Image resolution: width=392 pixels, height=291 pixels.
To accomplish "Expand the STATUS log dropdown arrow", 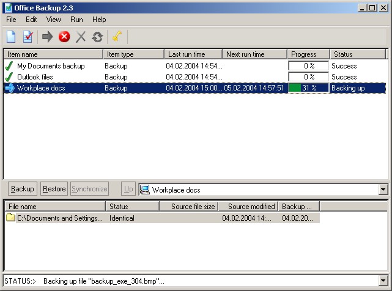I will pos(383,281).
